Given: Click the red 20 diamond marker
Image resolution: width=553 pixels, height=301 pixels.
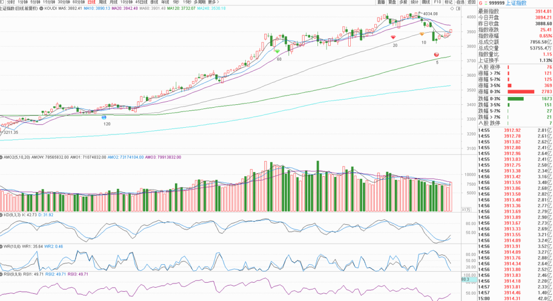Looking at the screenshot, I should click(393, 37).
